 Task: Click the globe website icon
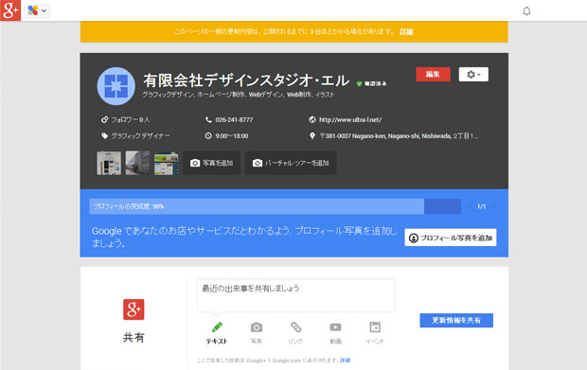pos(311,120)
